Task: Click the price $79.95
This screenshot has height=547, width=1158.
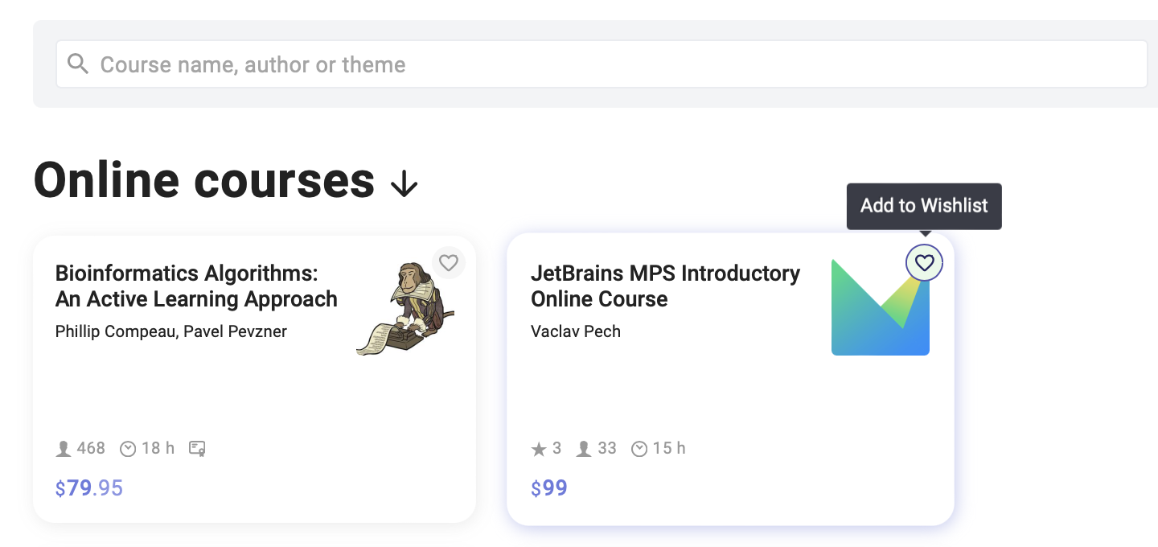Action: point(88,487)
